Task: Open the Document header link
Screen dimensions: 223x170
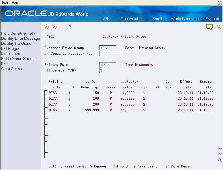Action: 129,19
